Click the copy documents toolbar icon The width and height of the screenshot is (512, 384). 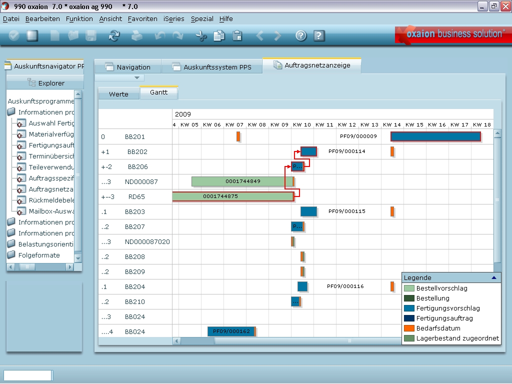219,35
